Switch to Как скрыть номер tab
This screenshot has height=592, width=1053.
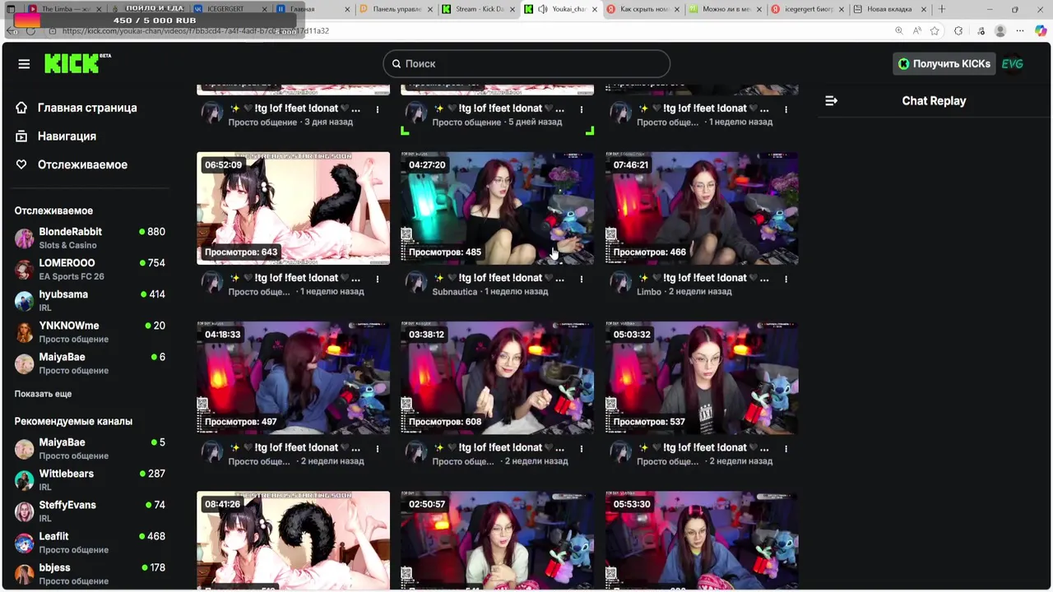(642, 9)
